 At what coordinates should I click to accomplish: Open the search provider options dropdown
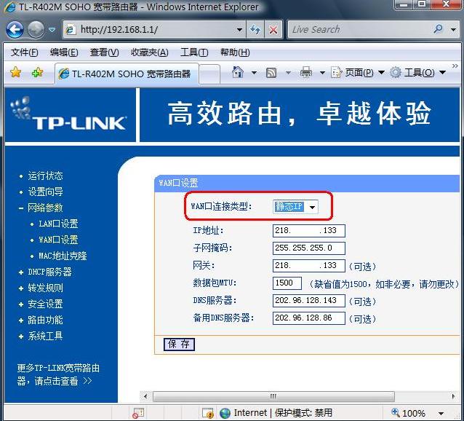pos(453,30)
